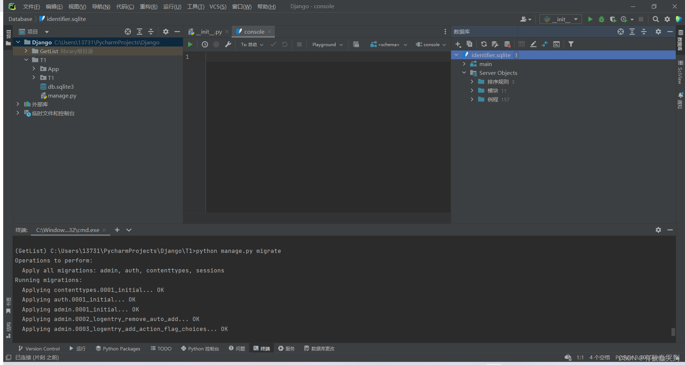Viewport: 685px width, 365px height.
Task: Collapse all in project panel
Action: [x=151, y=32]
